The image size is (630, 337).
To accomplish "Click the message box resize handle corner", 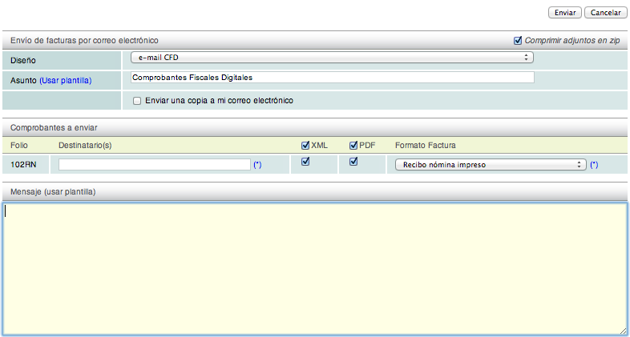I will click(x=623, y=331).
